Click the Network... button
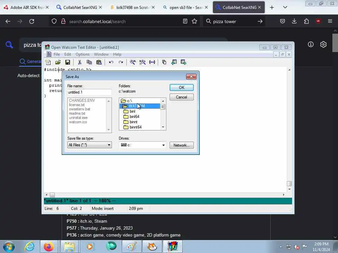Viewport: 338px width, 253px height. point(182,145)
